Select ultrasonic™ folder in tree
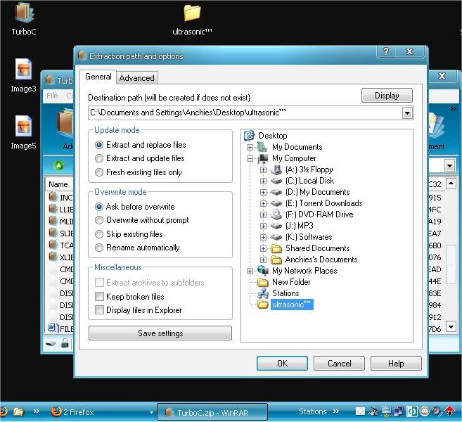 291,305
